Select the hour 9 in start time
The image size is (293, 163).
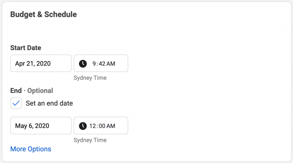click(94, 64)
